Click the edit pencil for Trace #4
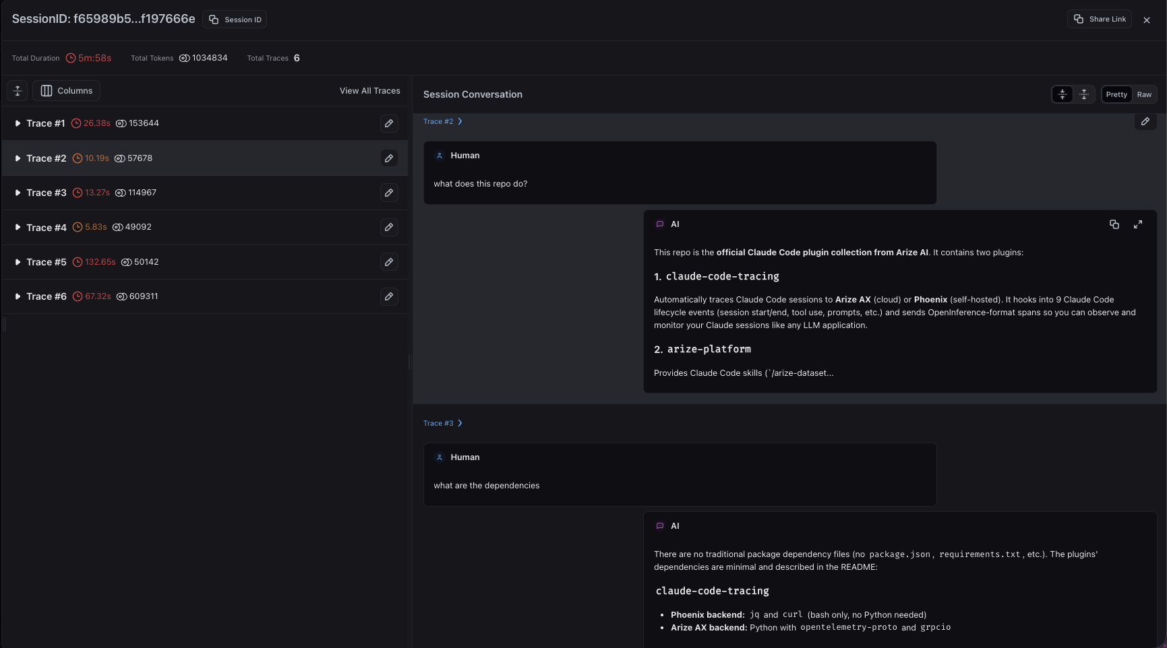The image size is (1167, 648). pyautogui.click(x=389, y=228)
